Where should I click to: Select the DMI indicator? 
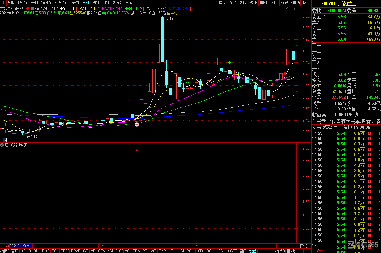36,251
